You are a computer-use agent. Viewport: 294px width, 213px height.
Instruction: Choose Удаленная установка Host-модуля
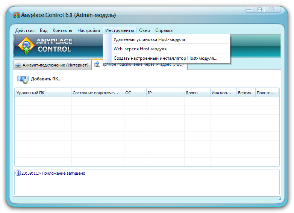(x=167, y=39)
